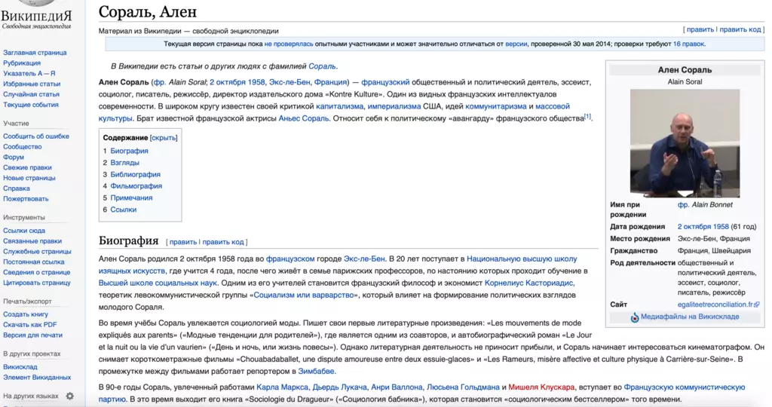Open Случайная статья in the sidebar

point(31,94)
